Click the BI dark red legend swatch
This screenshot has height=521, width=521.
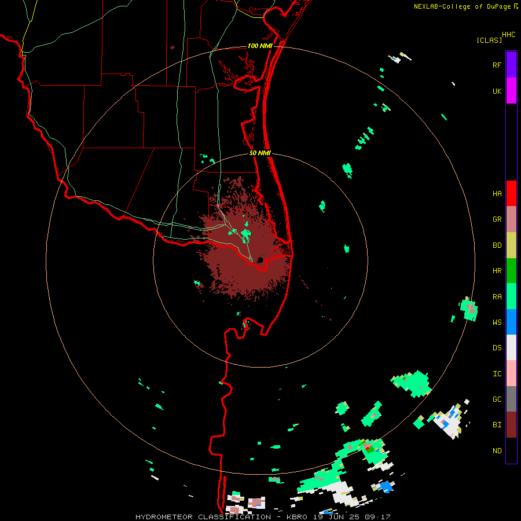(511, 425)
